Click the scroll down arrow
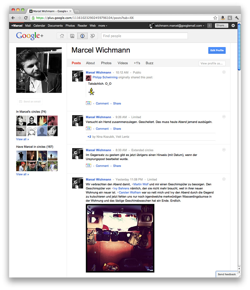This screenshot has height=290, width=250. [x=239, y=272]
